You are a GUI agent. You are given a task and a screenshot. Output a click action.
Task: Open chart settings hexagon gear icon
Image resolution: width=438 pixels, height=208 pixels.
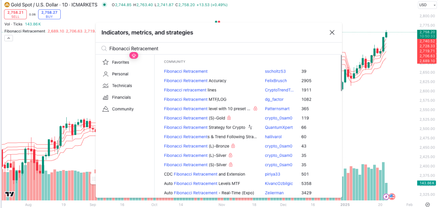tap(427, 205)
